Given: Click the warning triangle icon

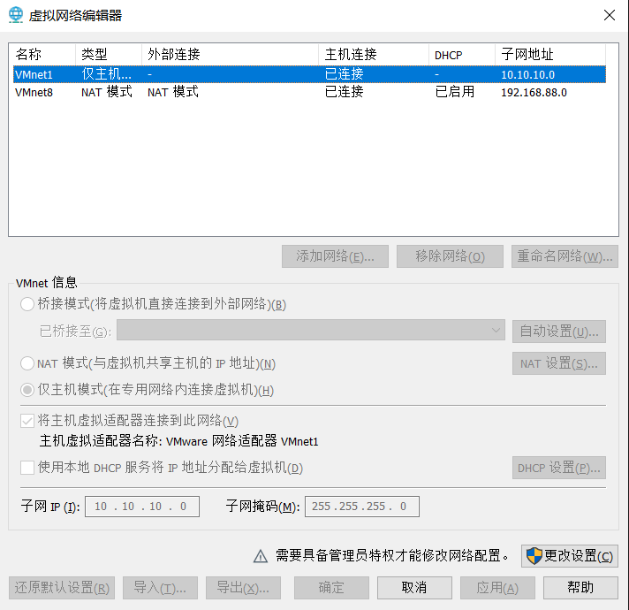Looking at the screenshot, I should [x=261, y=556].
